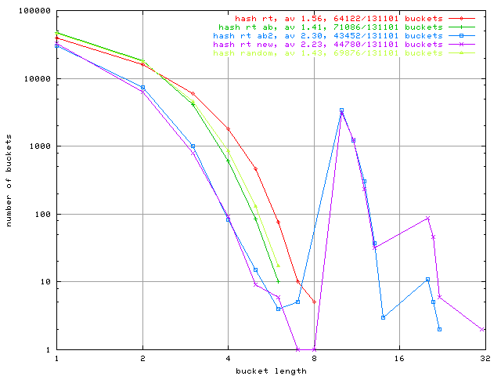Click the 'bucket length' x-axis label
501x376 pixels.
click(271, 371)
